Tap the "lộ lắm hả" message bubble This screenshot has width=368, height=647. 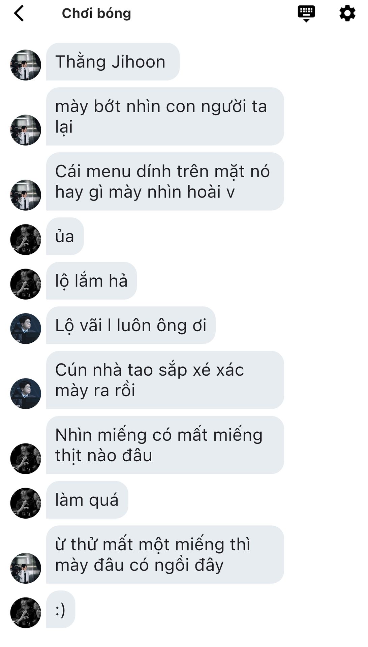click(x=91, y=281)
